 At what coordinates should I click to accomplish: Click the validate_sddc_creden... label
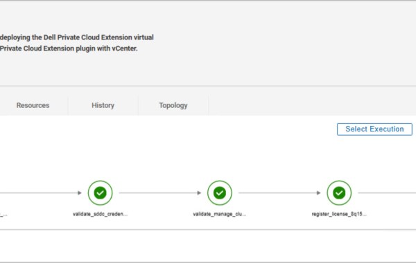101,214
